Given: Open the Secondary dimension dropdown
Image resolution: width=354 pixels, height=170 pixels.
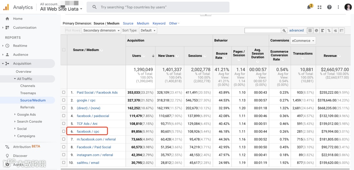Looking at the screenshot, I should click(101, 30).
